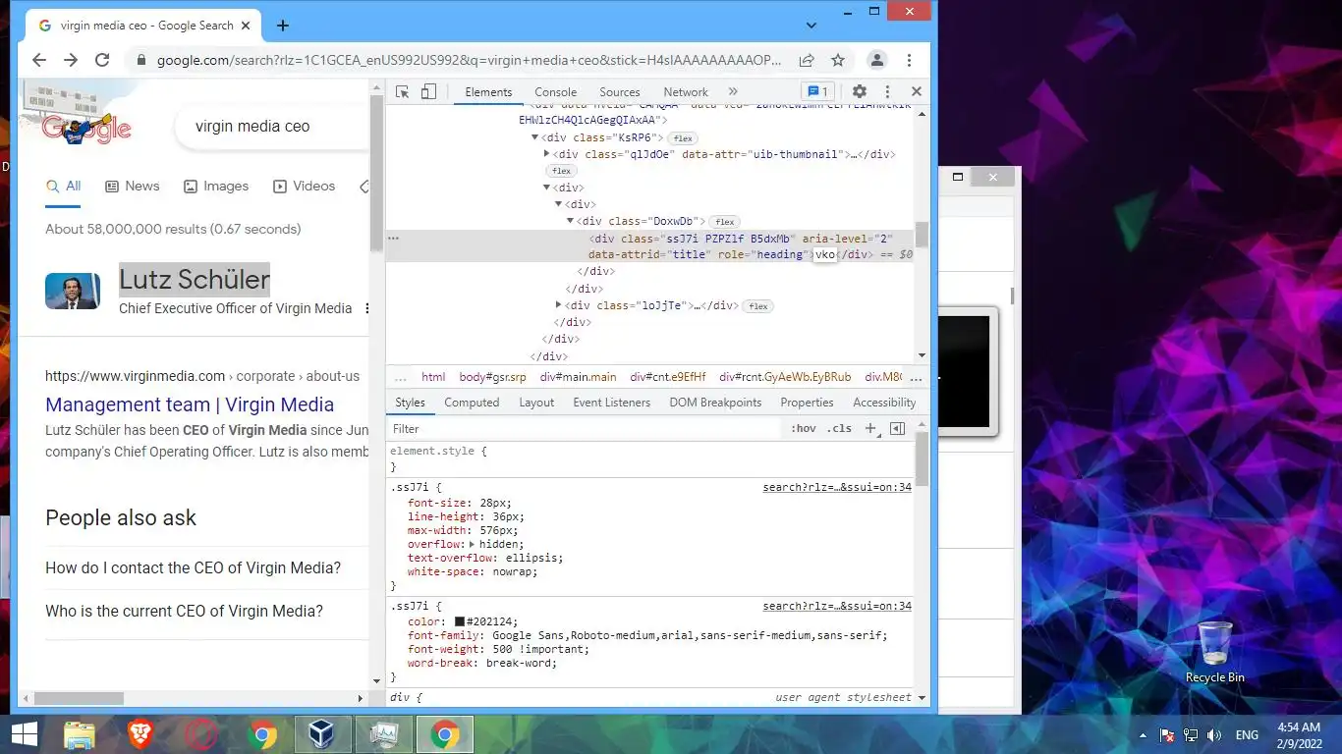
Task: Click the volume icon in system tray
Action: pyautogui.click(x=1214, y=735)
